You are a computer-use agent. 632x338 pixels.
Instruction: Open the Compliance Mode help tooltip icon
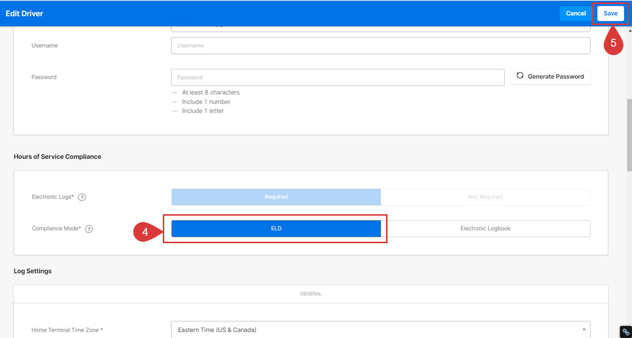click(x=89, y=229)
